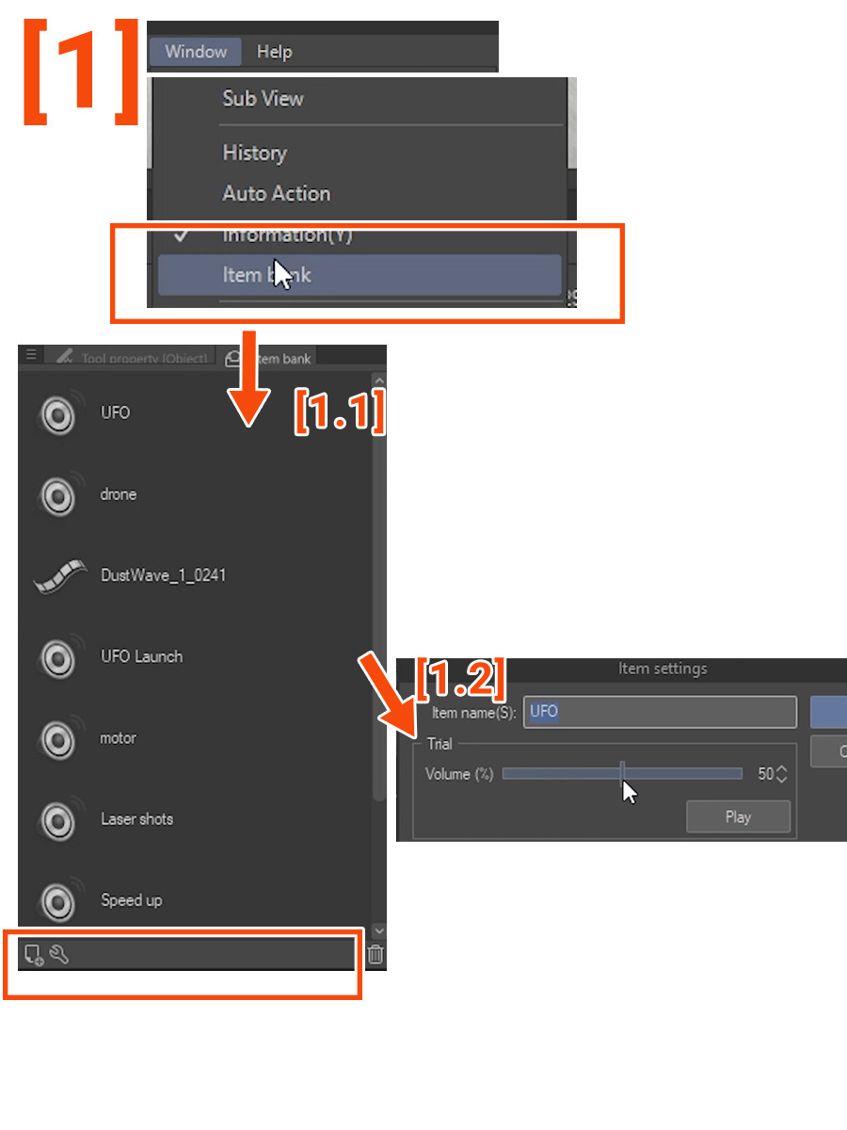Delete item with the trash can icon
Viewport: 847px width, 1130px height.
click(x=376, y=955)
